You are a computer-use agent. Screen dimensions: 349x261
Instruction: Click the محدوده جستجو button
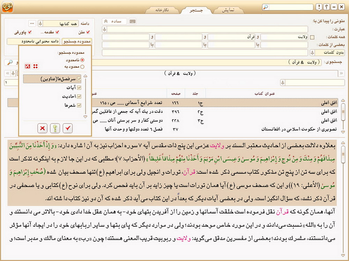coord(76,41)
